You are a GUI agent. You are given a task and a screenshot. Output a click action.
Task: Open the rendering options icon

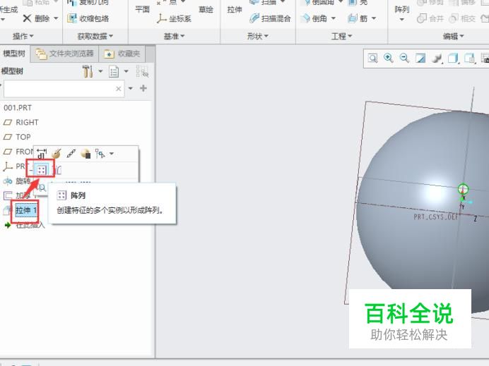coord(437,58)
